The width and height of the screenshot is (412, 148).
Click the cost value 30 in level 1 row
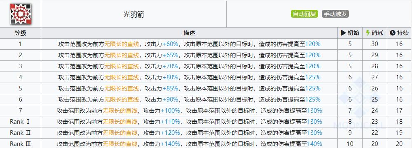click(x=375, y=44)
